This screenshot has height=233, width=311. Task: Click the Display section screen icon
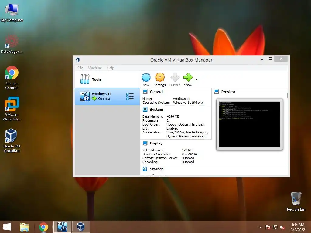point(145,143)
